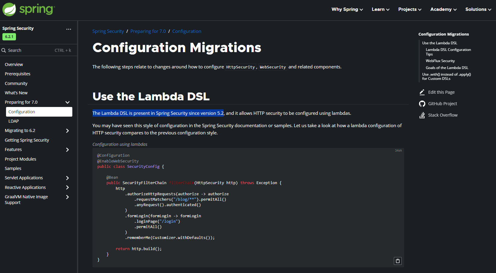Expand the GraalVM Native Image Support chevron
This screenshot has height=273, width=496.
[67, 197]
